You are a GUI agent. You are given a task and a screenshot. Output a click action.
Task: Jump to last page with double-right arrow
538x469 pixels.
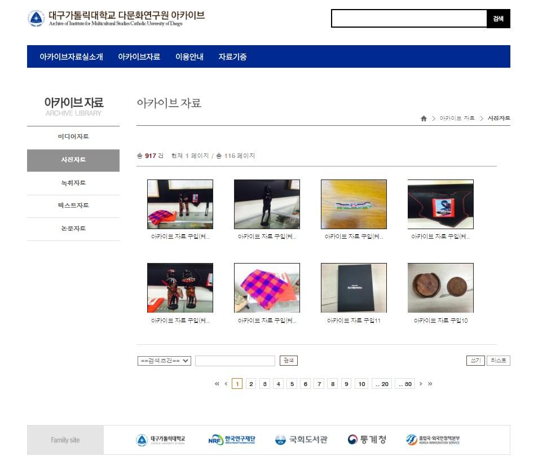[x=430, y=384]
